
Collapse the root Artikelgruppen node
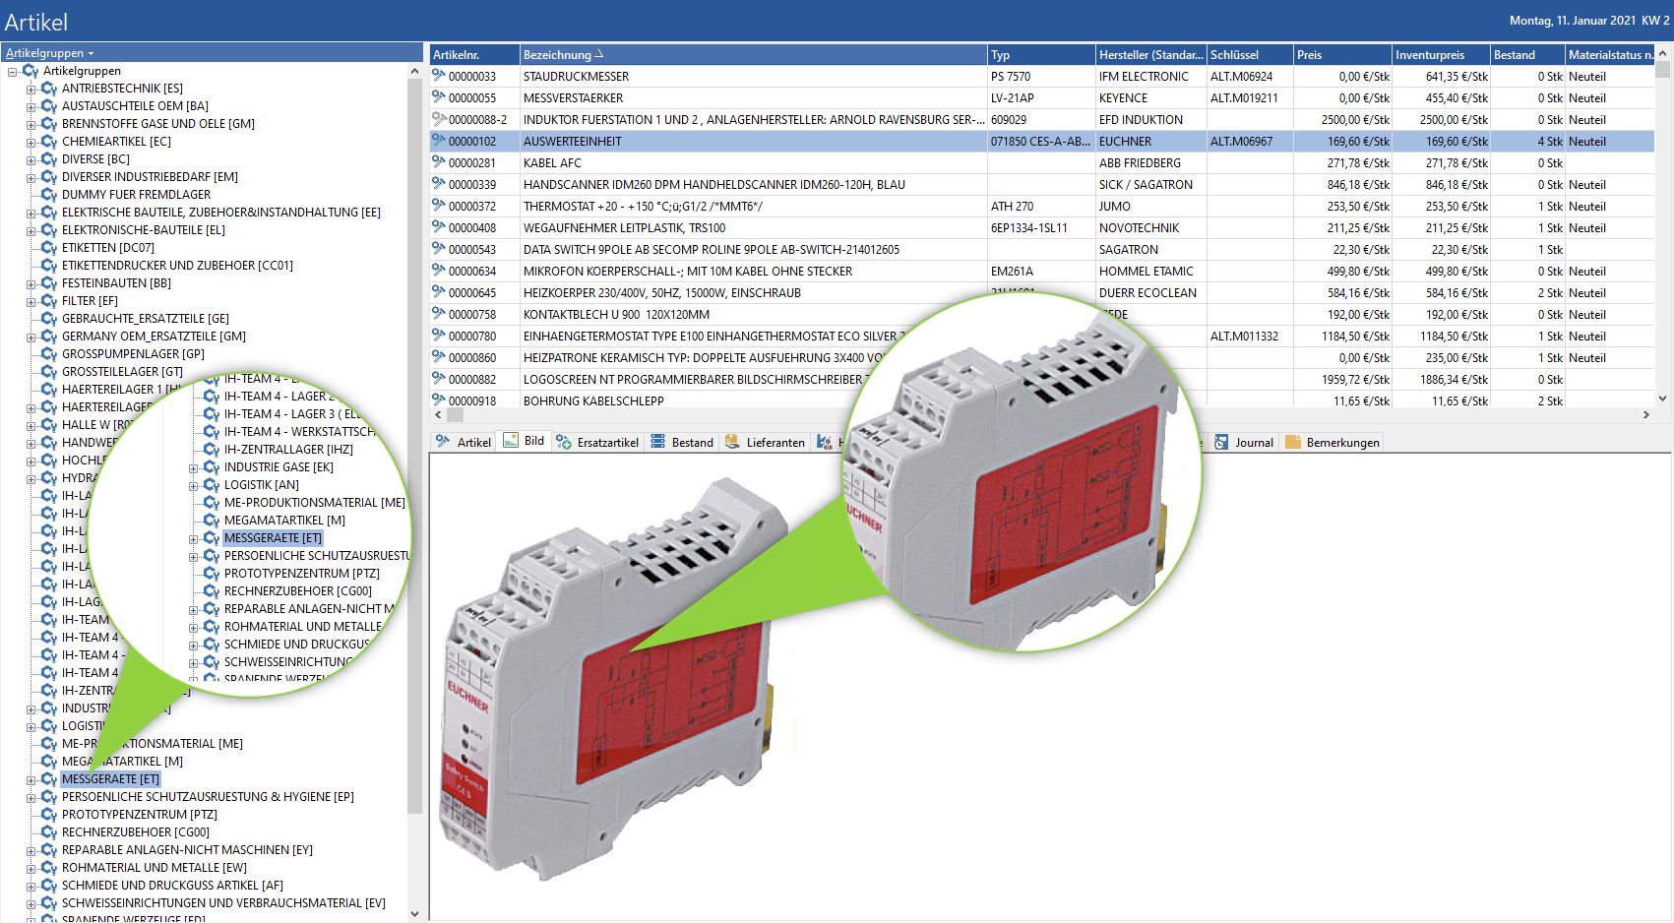coord(12,71)
